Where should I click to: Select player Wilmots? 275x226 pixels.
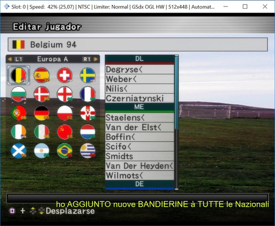tap(140, 175)
